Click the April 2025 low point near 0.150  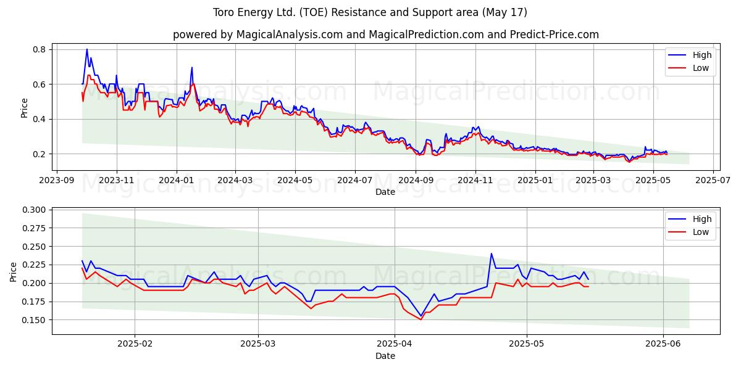tap(421, 319)
